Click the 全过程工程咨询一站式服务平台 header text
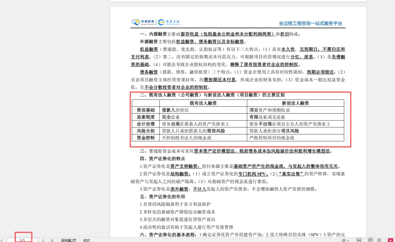 tap(310, 23)
